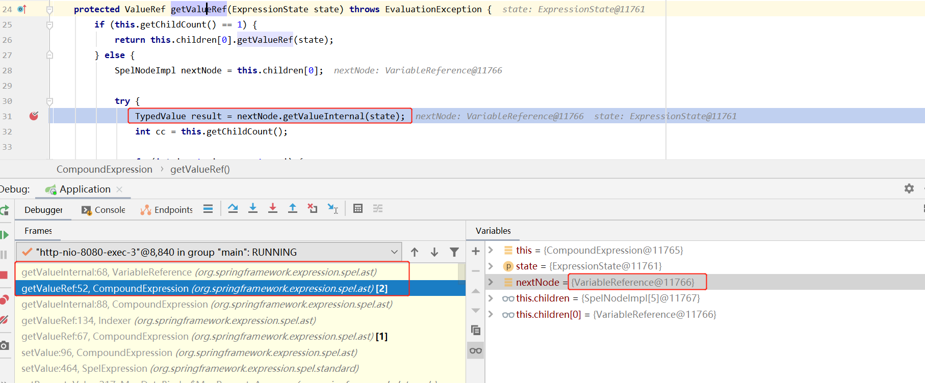The image size is (925, 383).
Task: Click the Step Into icon
Action: (x=253, y=208)
